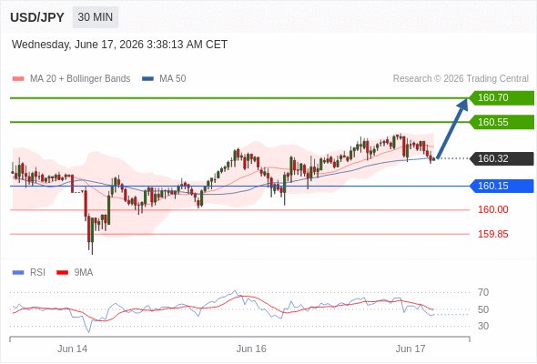Screen dimensions: 537x364
Task: Click the 160.55 resistance price tag
Action: 502,122
